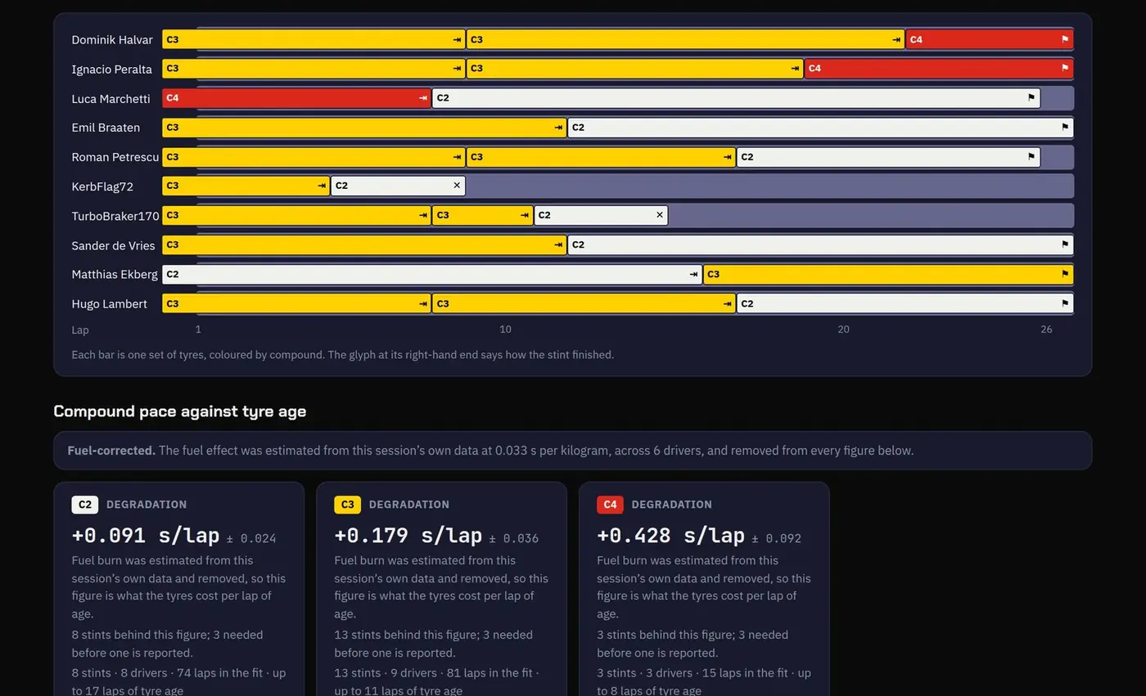Click the '± 0.024' uncertainty figure
The width and height of the screenshot is (1146, 696).
point(251,538)
